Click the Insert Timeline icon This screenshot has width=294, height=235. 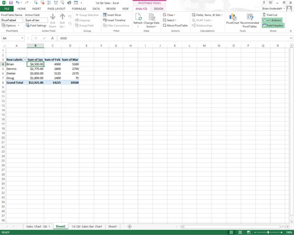(x=114, y=20)
